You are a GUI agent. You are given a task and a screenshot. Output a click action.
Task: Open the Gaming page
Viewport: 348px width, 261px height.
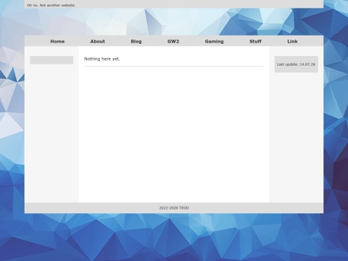(x=214, y=41)
